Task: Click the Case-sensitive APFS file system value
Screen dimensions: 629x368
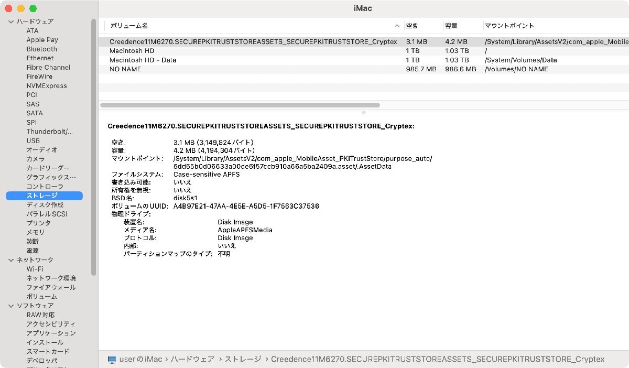Action: pos(207,175)
